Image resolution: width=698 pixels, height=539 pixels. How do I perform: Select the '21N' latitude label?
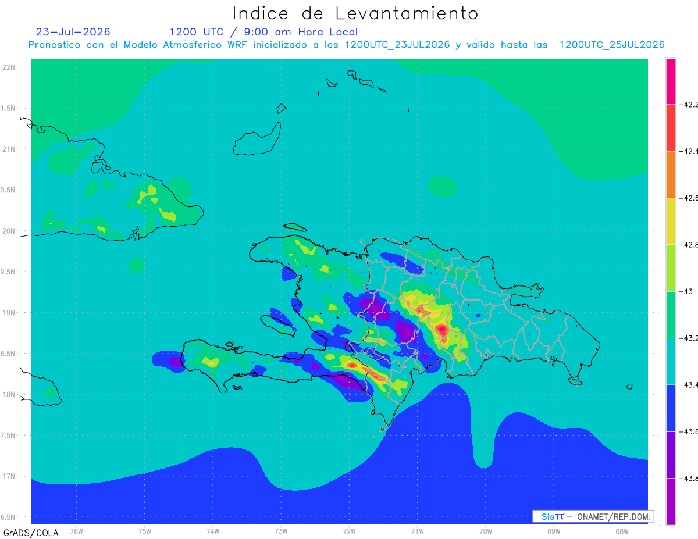click(x=9, y=149)
